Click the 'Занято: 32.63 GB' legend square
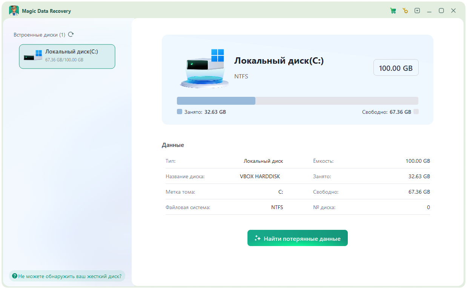Screen dimensions: 467x289 tap(179, 112)
